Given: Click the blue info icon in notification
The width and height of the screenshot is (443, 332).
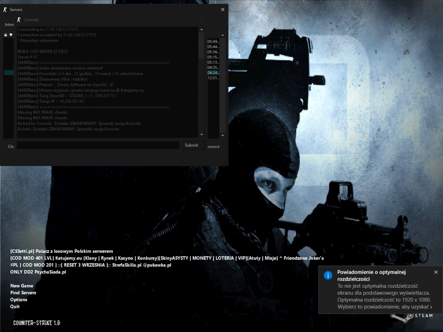Looking at the screenshot, I should coord(328,275).
